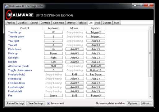Set Afterburner empty mouse binding
This screenshot has width=159, height=112.
point(75,66)
